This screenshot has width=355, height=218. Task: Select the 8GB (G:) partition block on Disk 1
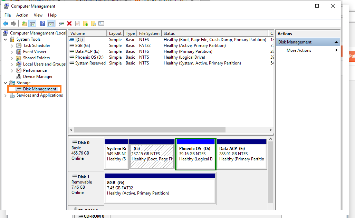[160, 188]
